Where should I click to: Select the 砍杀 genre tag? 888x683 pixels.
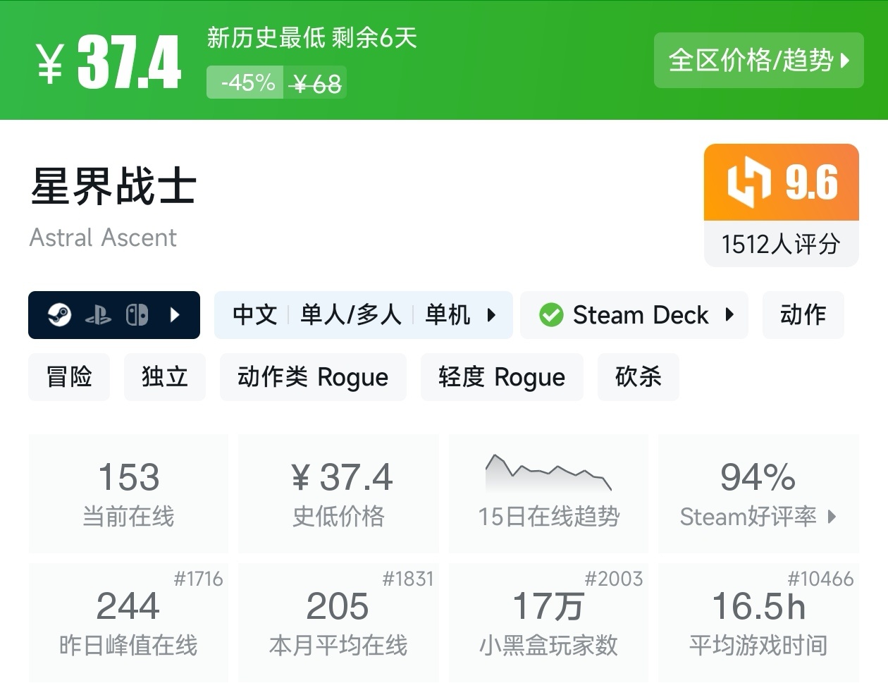pos(638,377)
